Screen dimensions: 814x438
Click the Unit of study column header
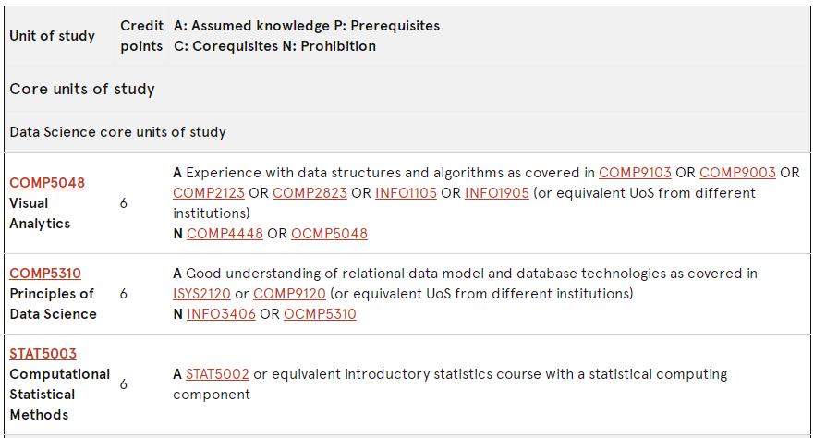[x=53, y=36]
